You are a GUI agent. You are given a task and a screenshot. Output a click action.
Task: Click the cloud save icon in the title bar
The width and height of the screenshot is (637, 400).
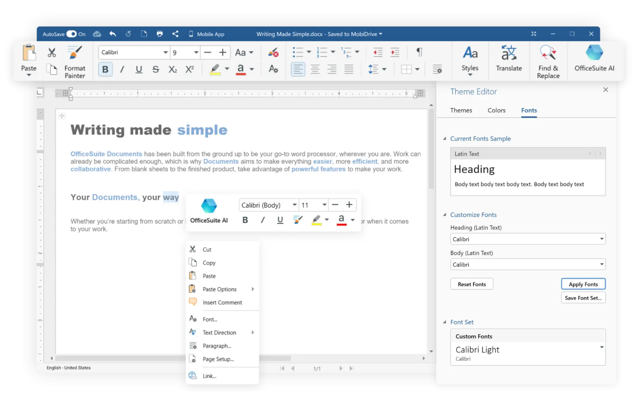[x=97, y=34]
